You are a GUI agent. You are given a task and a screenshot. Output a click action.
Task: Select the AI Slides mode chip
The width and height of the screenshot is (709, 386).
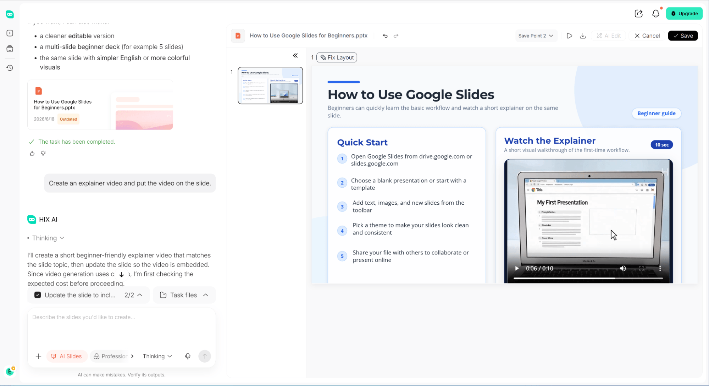67,356
